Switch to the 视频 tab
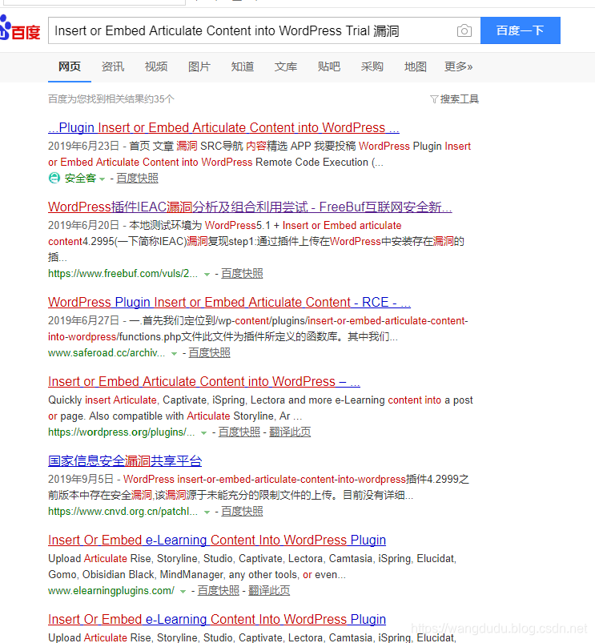This screenshot has height=643, width=595. click(156, 66)
